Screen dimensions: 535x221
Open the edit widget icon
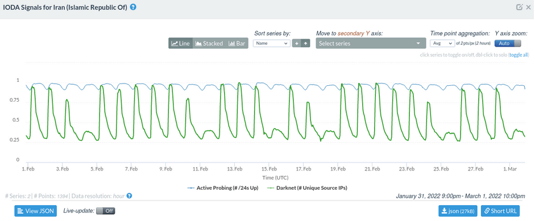pyautogui.click(x=519, y=7)
